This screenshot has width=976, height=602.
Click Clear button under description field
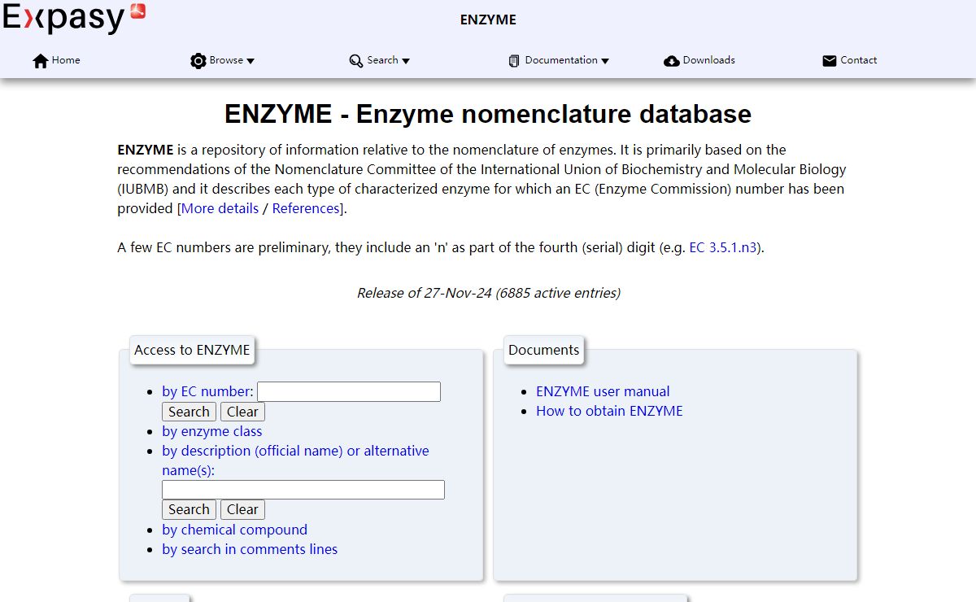(x=242, y=509)
